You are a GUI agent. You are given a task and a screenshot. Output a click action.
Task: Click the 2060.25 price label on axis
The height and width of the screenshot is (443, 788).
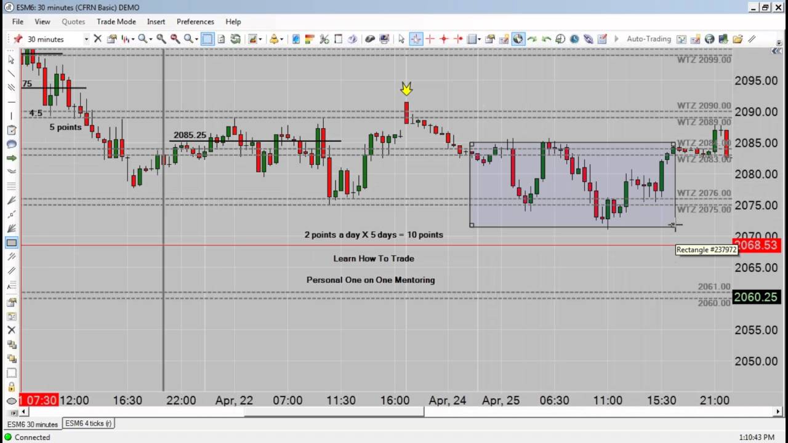tap(757, 297)
